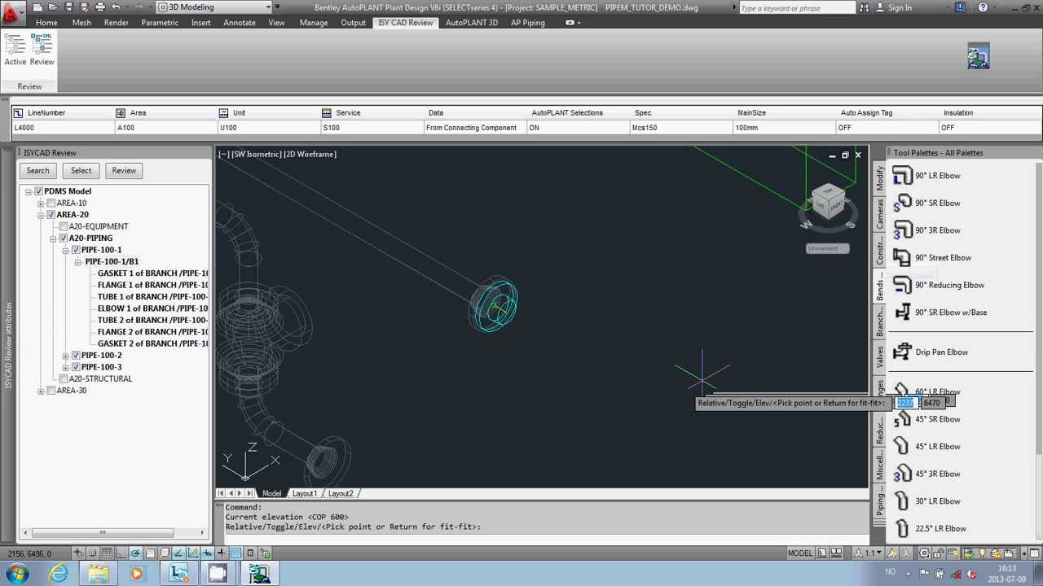Click the New file icon in quick access toolbar

(38, 7)
